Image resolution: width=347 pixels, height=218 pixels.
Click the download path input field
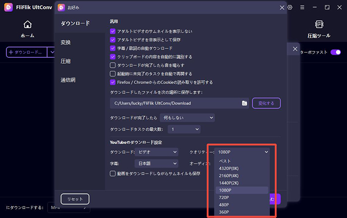point(179,103)
